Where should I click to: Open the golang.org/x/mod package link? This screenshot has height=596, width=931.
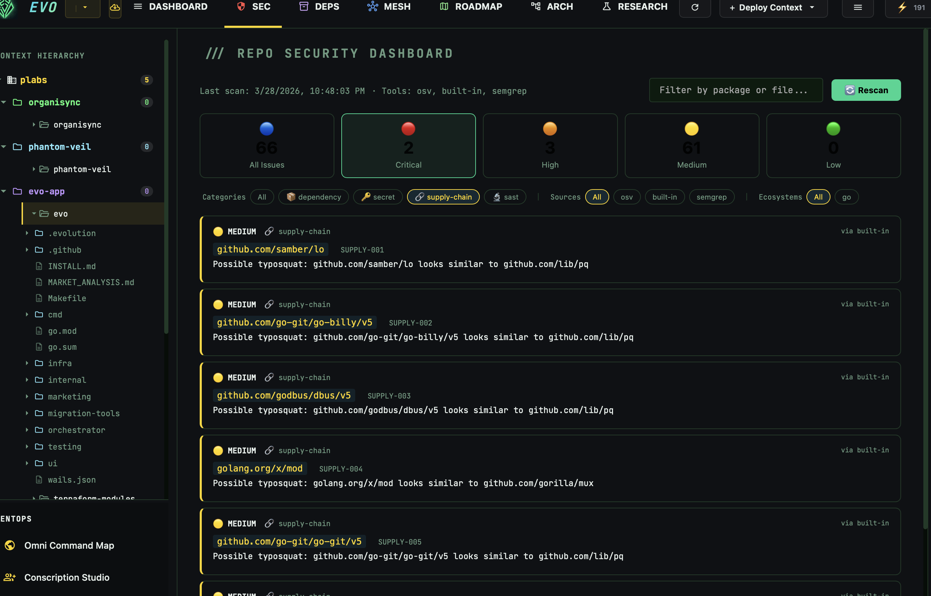click(x=260, y=468)
